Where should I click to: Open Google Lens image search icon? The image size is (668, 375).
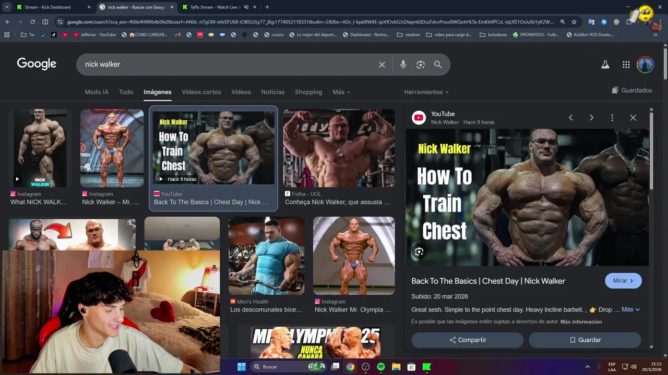(x=421, y=65)
